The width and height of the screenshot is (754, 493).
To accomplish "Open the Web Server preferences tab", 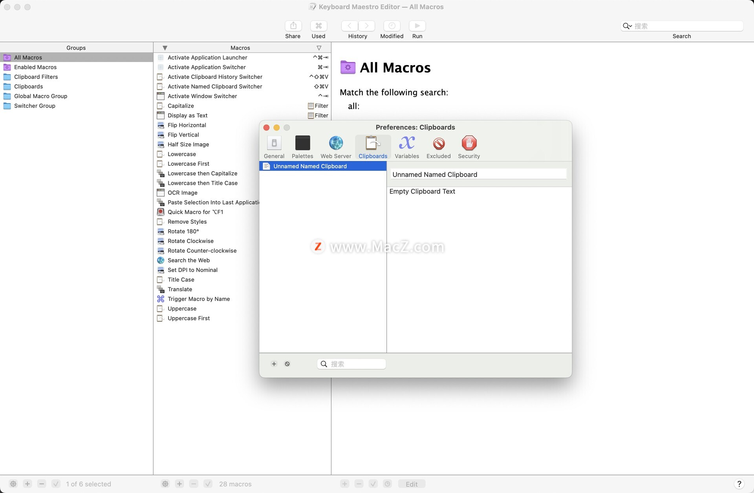I will tap(336, 147).
